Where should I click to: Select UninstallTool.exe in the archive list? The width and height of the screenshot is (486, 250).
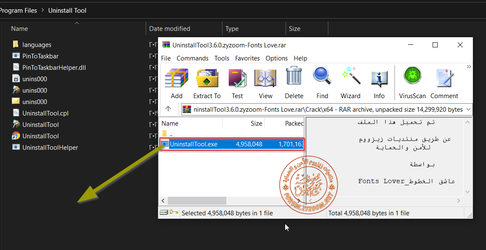tap(232, 144)
